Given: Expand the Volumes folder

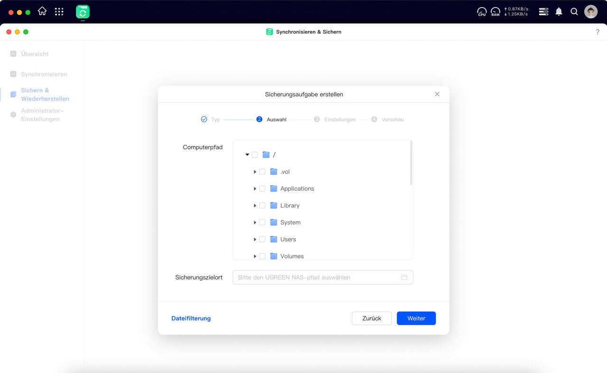Looking at the screenshot, I should 255,256.
